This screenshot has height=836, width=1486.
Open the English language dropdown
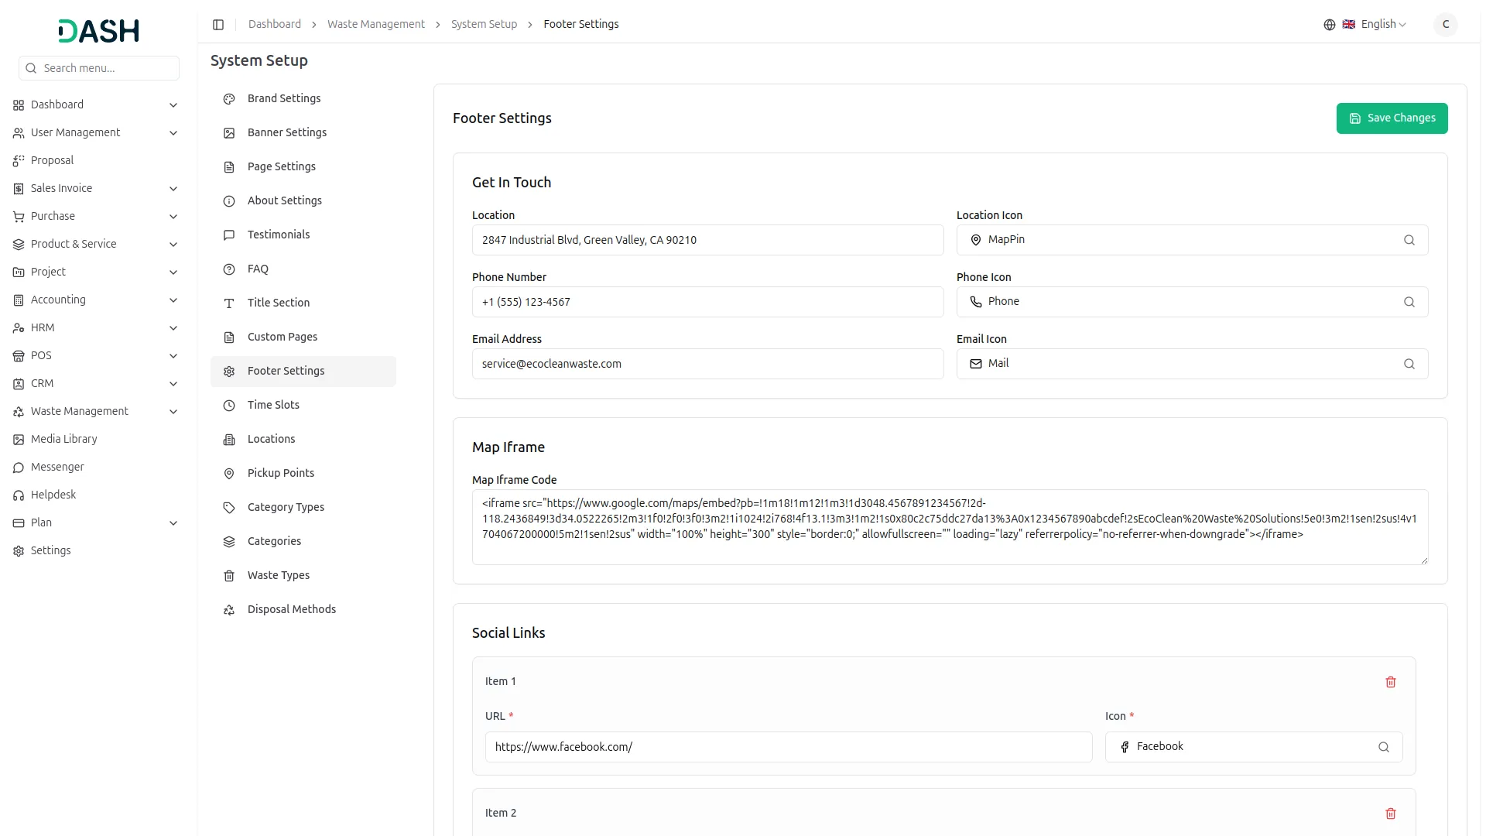coord(1383,25)
